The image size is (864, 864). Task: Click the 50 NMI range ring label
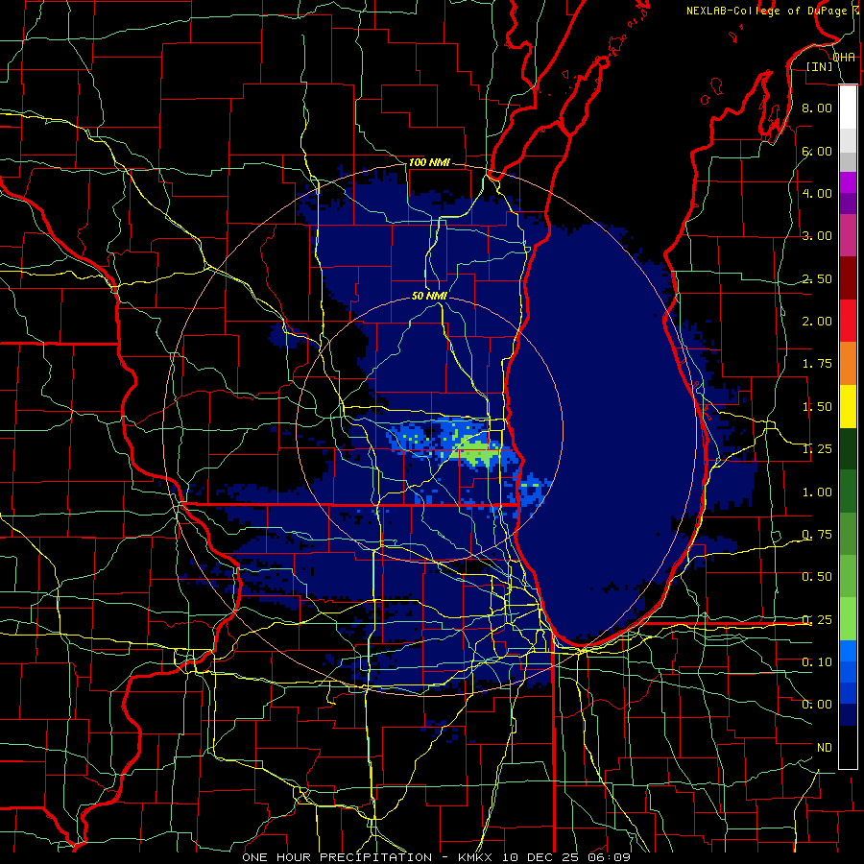(x=429, y=296)
